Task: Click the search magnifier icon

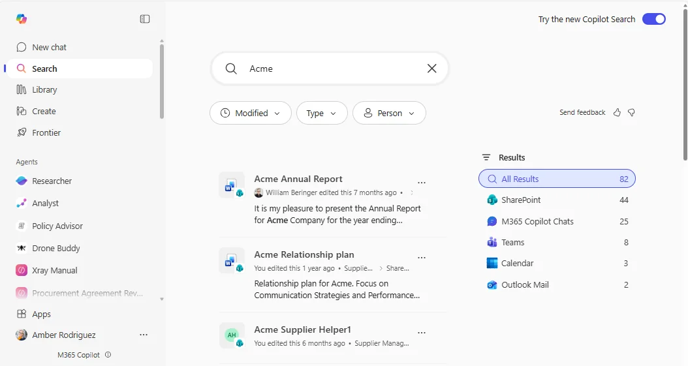Action: click(231, 69)
